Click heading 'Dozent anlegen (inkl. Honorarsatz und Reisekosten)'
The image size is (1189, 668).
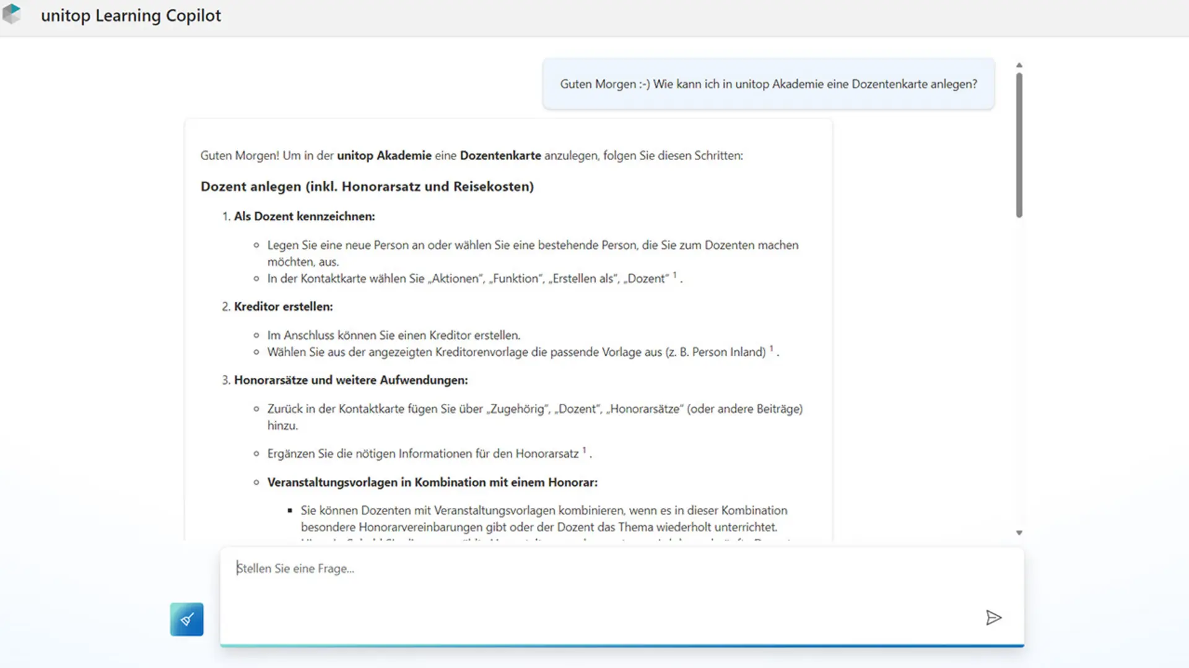[x=367, y=187]
